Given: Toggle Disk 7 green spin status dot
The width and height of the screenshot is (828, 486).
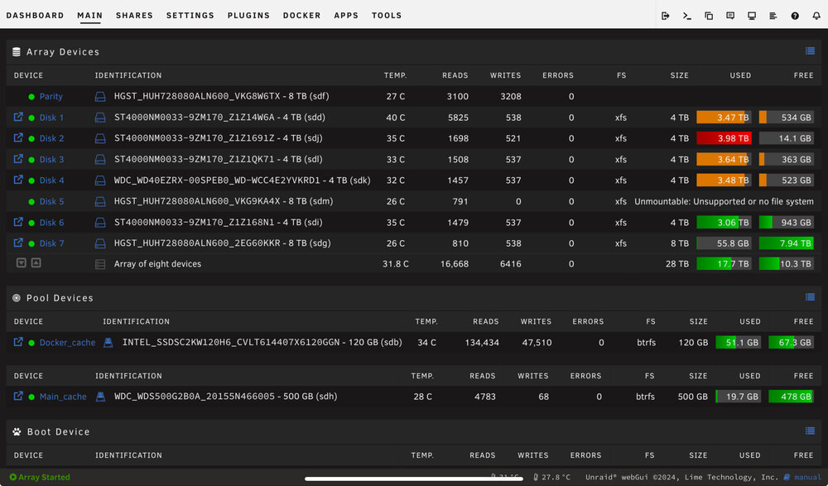Looking at the screenshot, I should 31,243.
